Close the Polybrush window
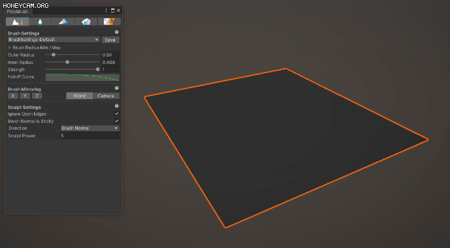450x248 pixels. coord(118,10)
